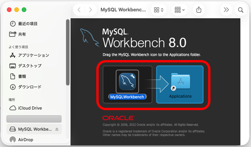This screenshot has width=251, height=147.
Task: Select 書類 in the sidebar
Action: click(x=22, y=77)
